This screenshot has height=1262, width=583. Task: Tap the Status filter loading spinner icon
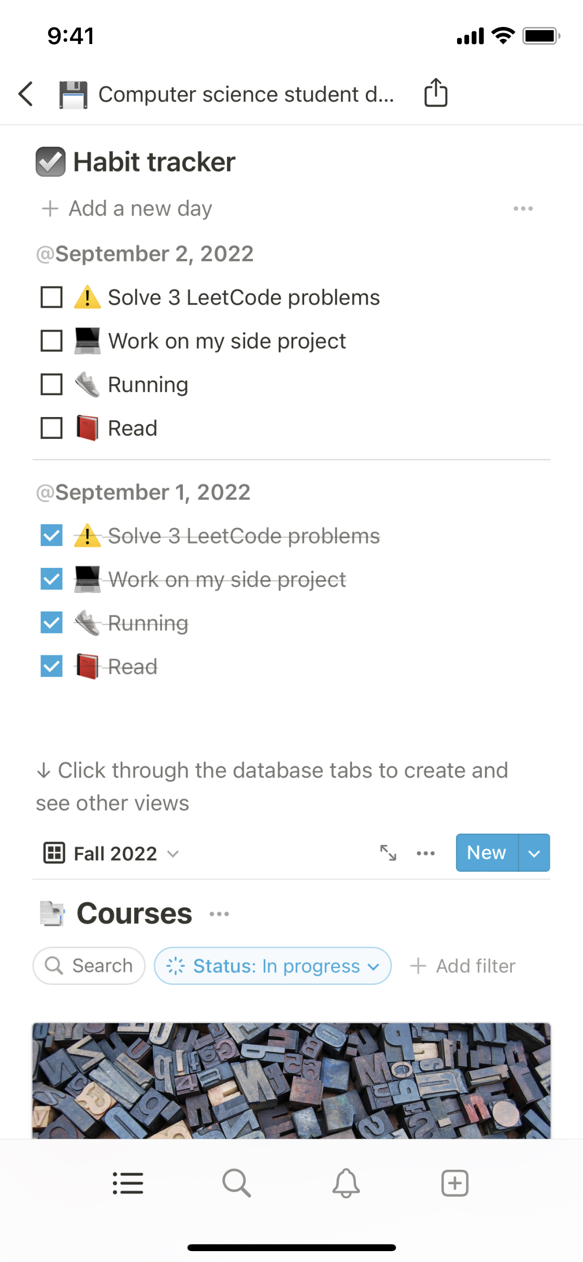pos(176,965)
